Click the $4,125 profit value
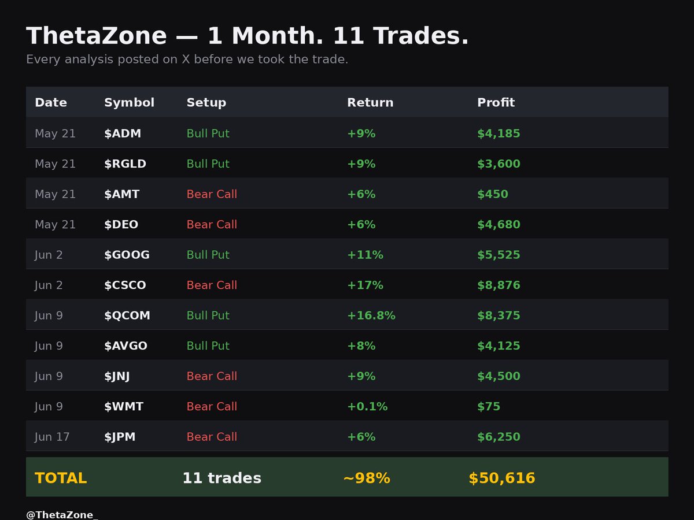Image resolution: width=694 pixels, height=520 pixels. (x=499, y=346)
